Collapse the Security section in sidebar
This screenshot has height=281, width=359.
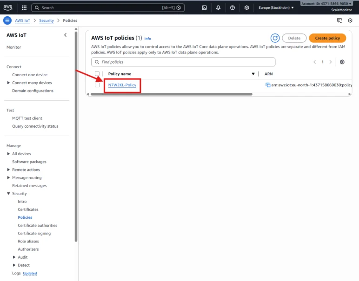(x=8, y=193)
